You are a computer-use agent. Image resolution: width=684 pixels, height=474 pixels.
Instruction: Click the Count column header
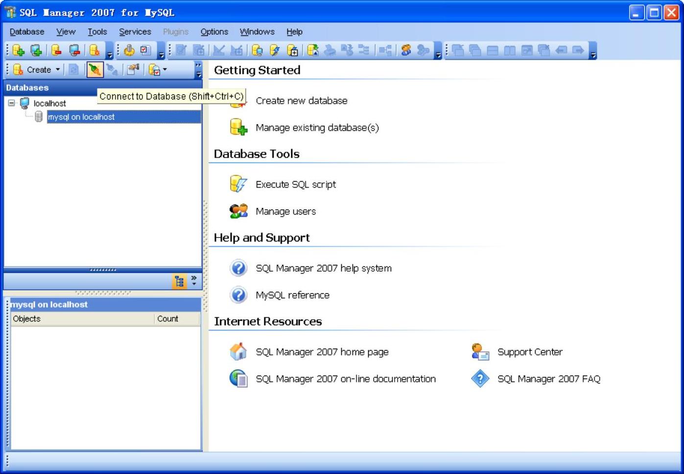point(177,319)
